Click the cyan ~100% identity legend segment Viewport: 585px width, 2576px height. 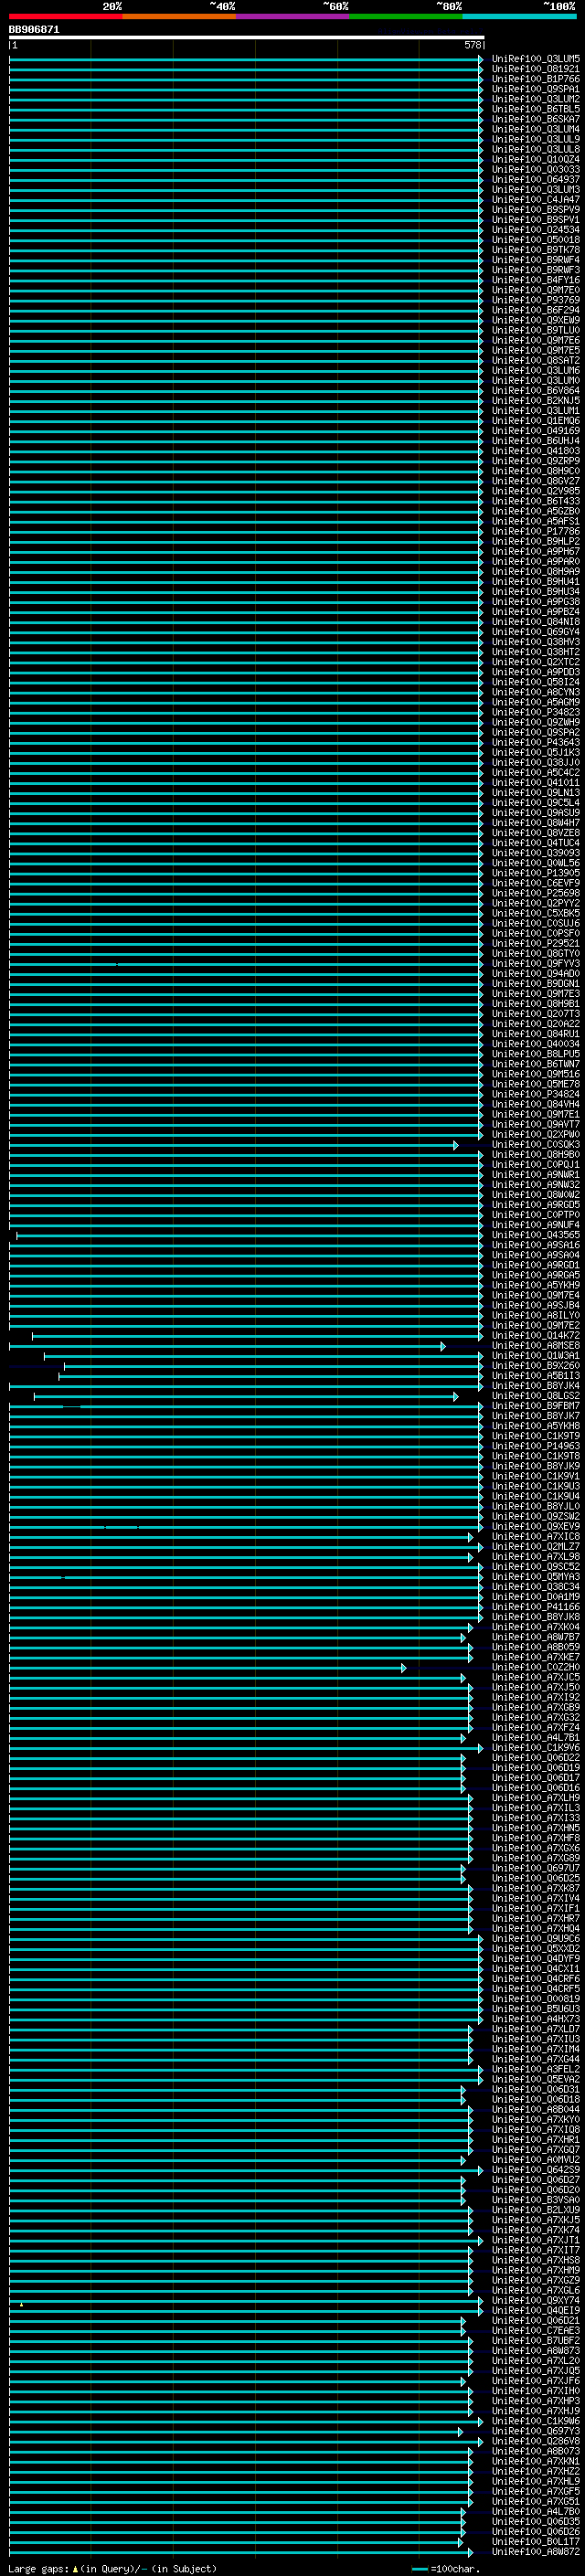click(519, 16)
